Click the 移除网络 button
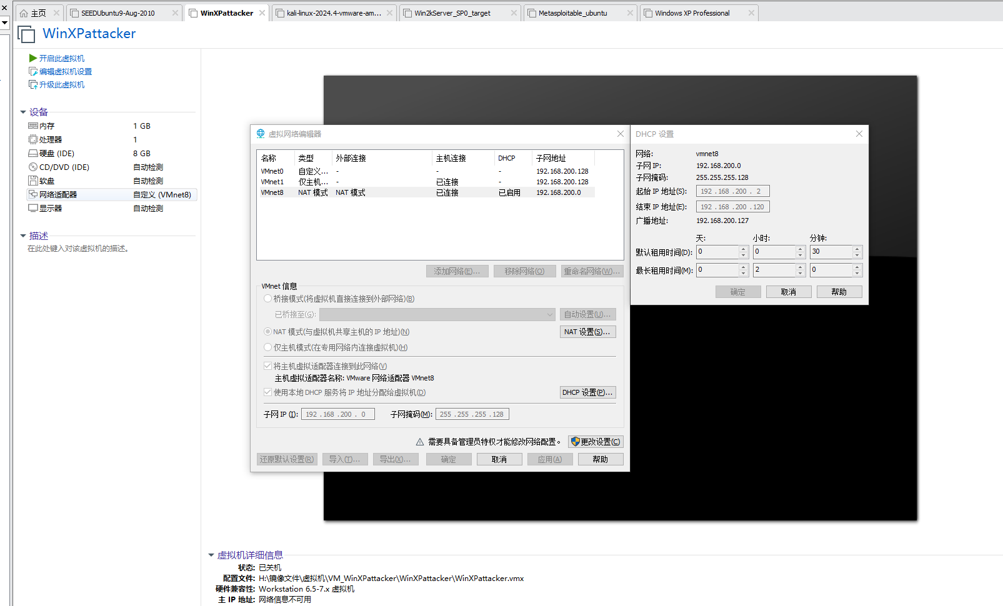Viewport: 1003px width, 606px height. coord(524,271)
